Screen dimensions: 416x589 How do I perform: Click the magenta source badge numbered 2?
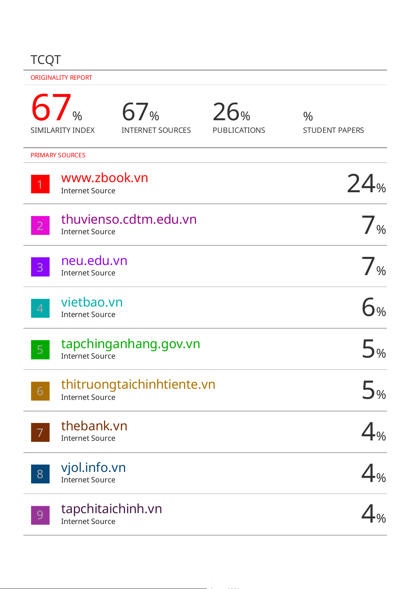[x=40, y=225]
